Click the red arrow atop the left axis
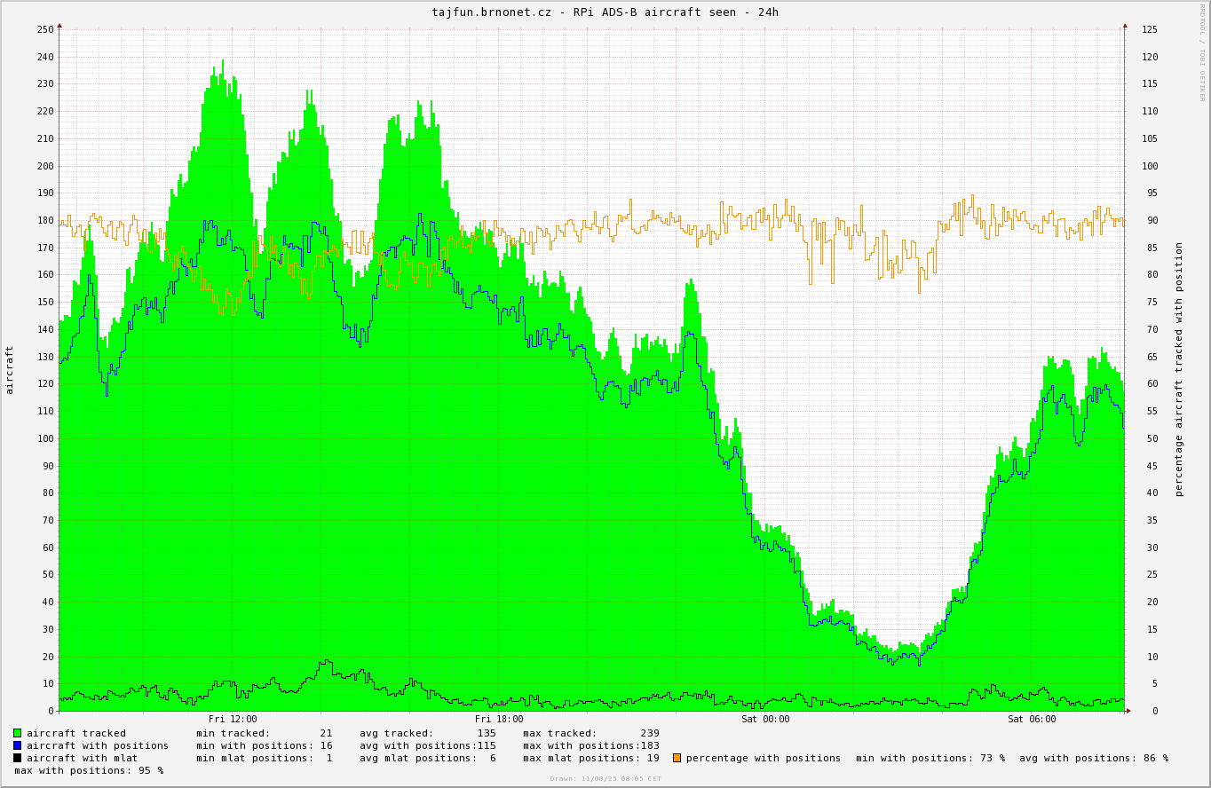The image size is (1211, 788). [59, 26]
